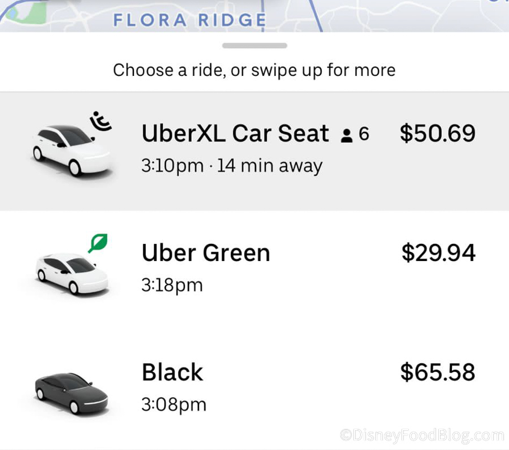Tap the DisneyFoodBlog.com watermark
The height and width of the screenshot is (450, 509).
[x=422, y=435]
